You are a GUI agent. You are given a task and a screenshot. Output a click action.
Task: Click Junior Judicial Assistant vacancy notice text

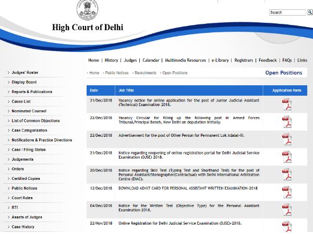[x=189, y=102]
